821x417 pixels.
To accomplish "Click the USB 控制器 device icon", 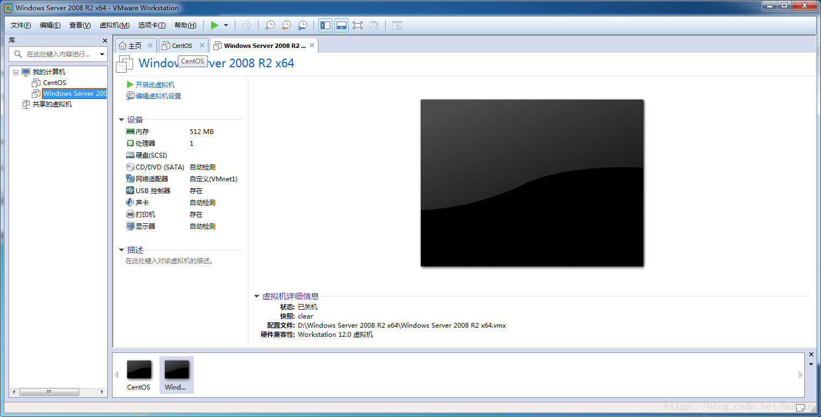I will coord(130,190).
